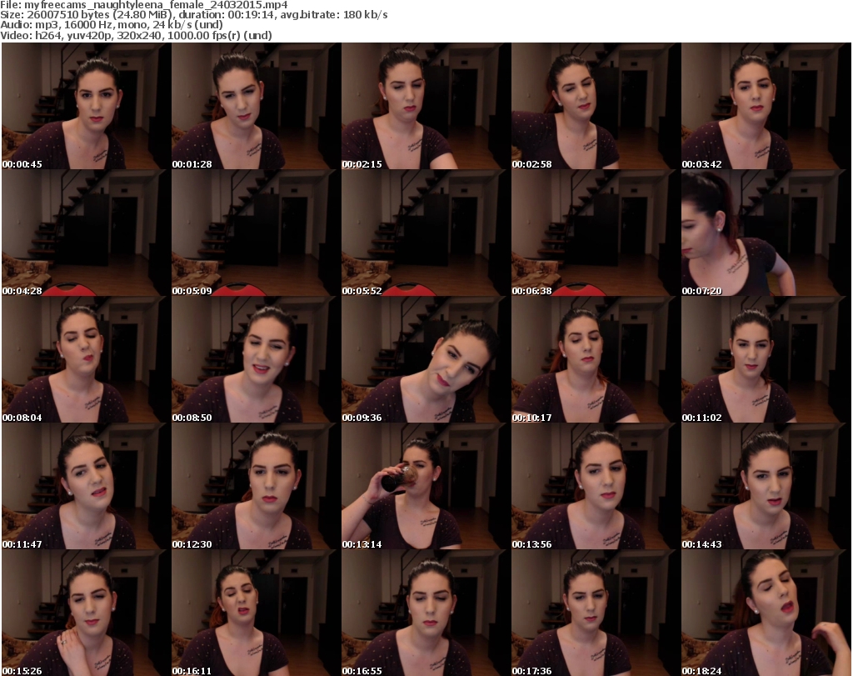Click the empty-room frame at 00:04:28
This screenshot has width=853, height=676.
click(87, 233)
